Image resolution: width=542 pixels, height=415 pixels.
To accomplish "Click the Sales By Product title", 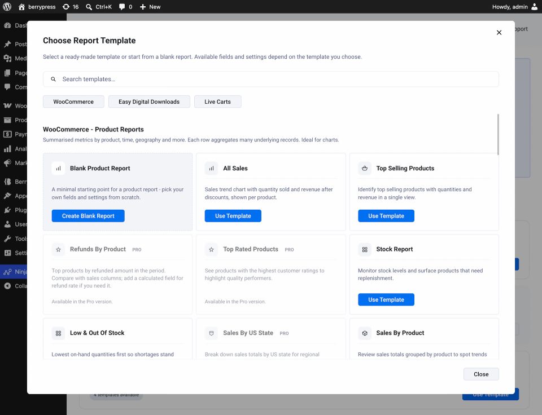I will pos(400,333).
